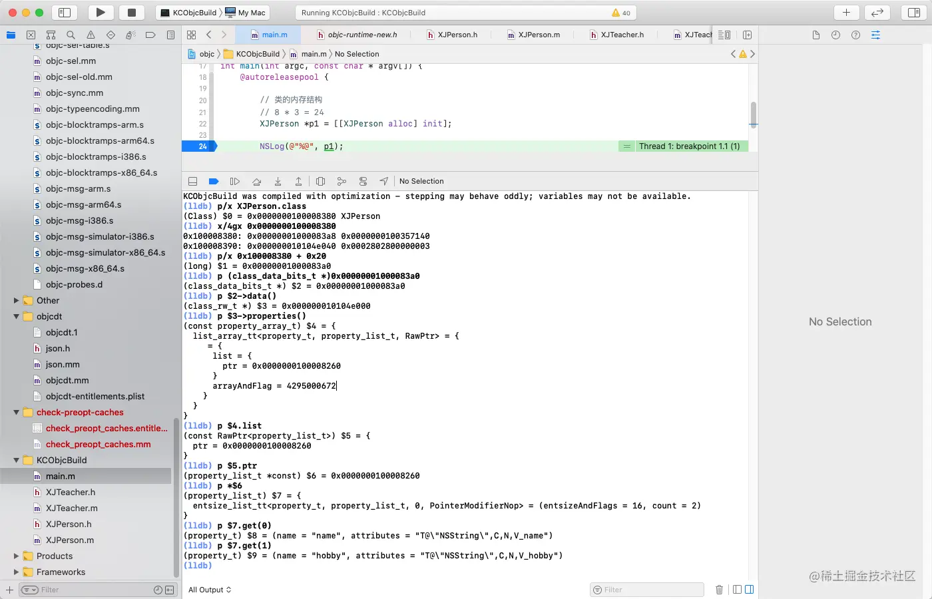Go back to the previous file
Image resolution: width=932 pixels, height=599 pixels.
(x=209, y=35)
